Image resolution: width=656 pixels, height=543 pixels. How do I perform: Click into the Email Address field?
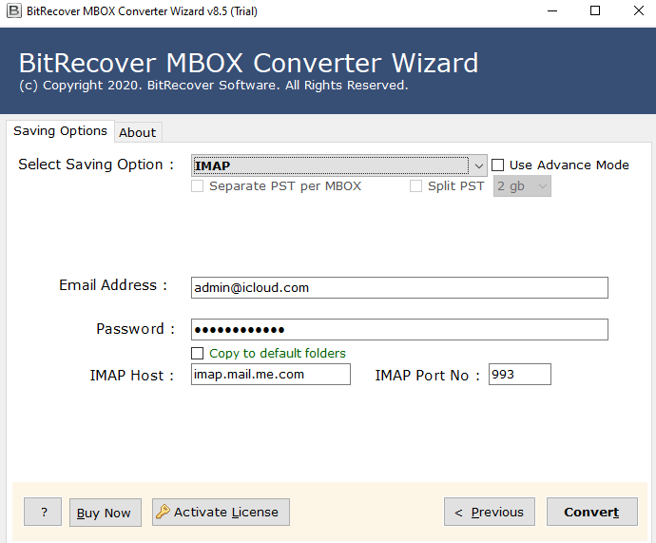pos(399,287)
